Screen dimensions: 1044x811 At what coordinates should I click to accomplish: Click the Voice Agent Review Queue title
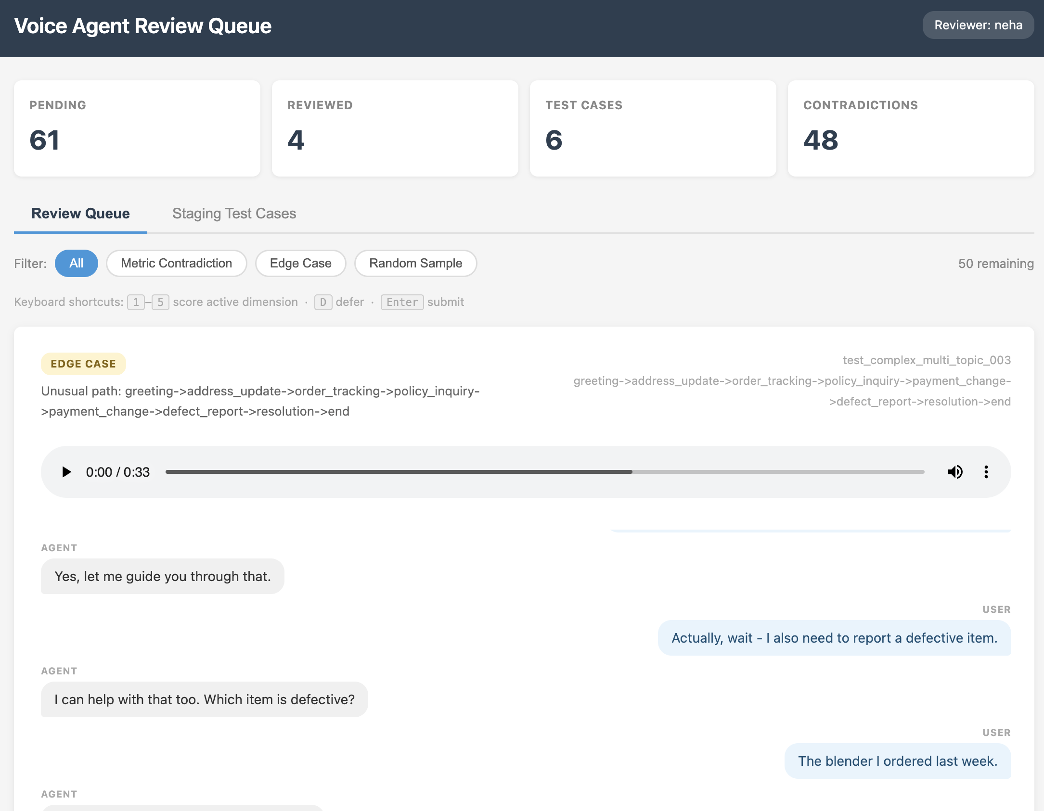(143, 26)
